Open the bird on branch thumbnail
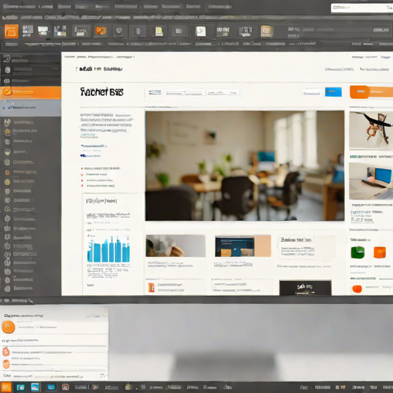Image resolution: width=393 pixels, height=393 pixels. pos(371,130)
